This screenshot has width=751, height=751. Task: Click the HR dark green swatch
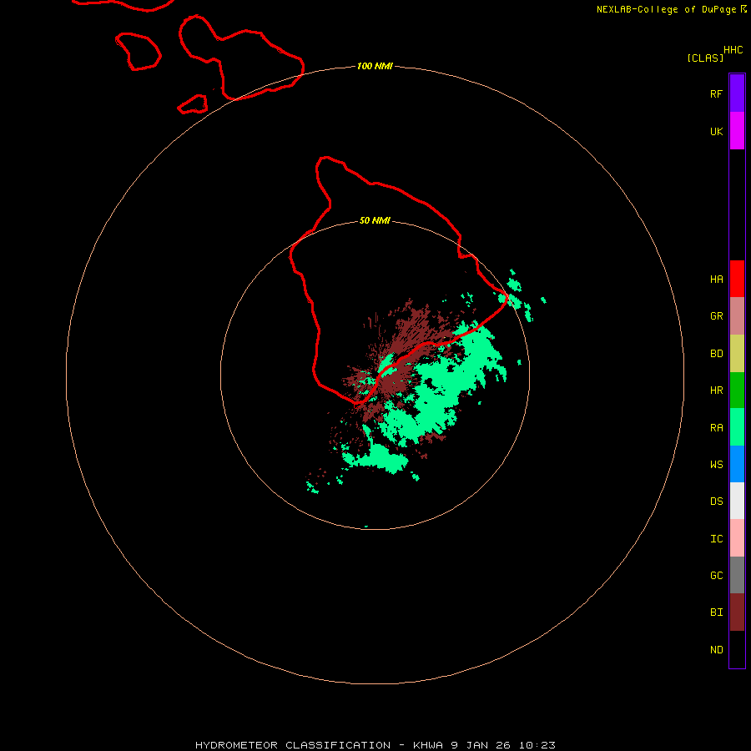pos(737,391)
